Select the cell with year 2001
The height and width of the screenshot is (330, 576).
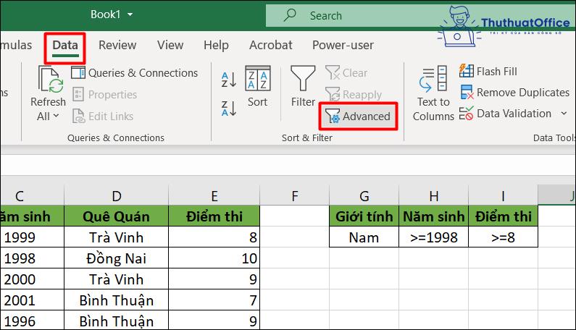tap(32, 300)
